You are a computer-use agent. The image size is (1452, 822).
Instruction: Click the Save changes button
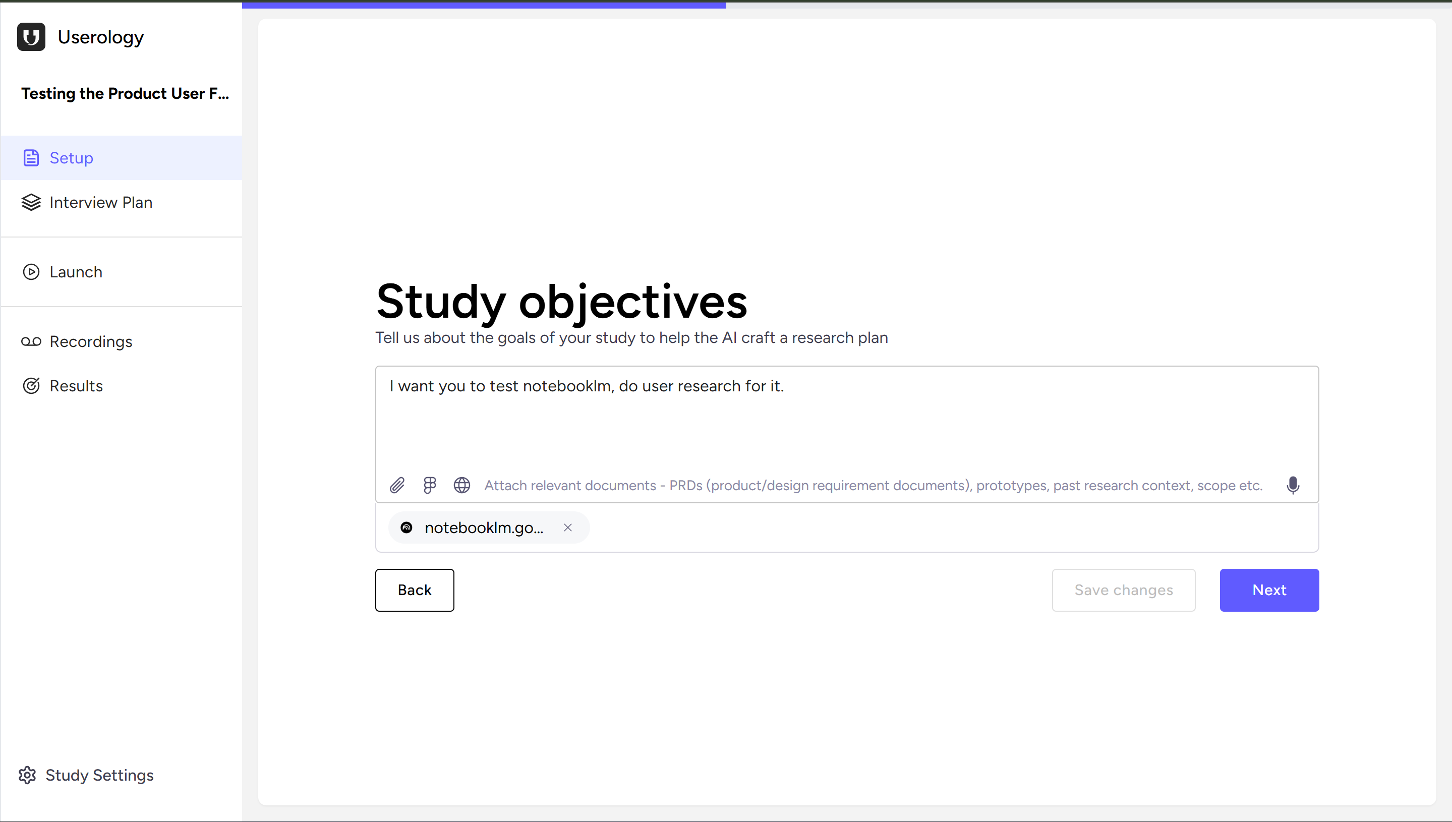coord(1124,590)
